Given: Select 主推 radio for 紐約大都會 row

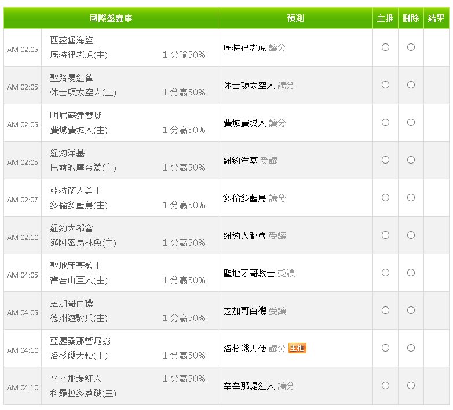Looking at the screenshot, I should pos(385,235).
